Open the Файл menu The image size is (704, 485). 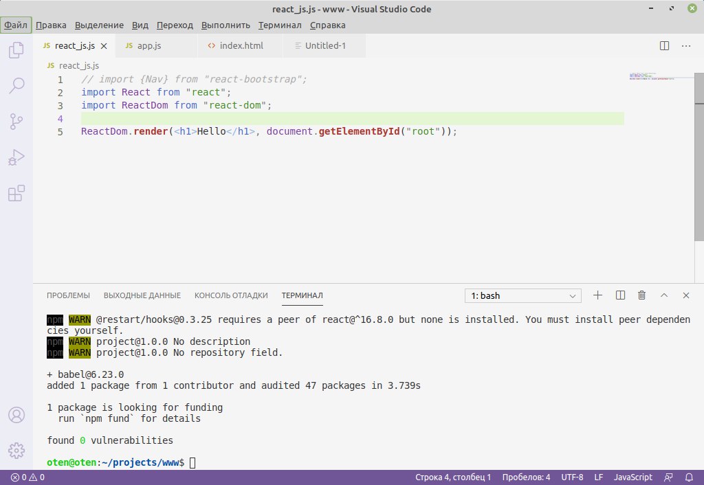coord(16,25)
